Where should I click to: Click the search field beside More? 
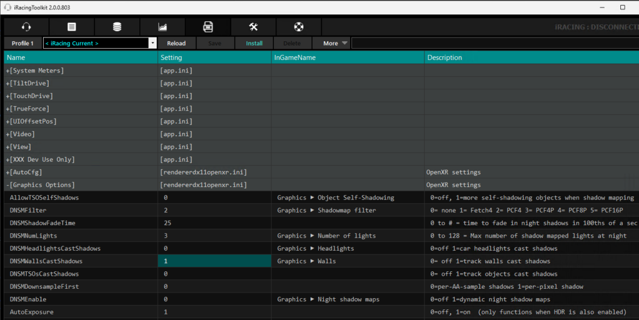pyautogui.click(x=493, y=44)
